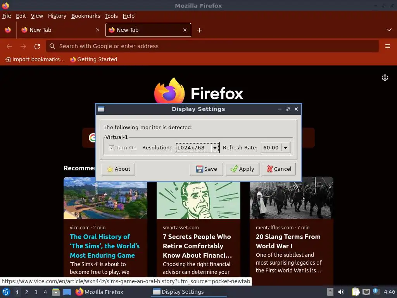Close the active second New Tab

click(185, 30)
